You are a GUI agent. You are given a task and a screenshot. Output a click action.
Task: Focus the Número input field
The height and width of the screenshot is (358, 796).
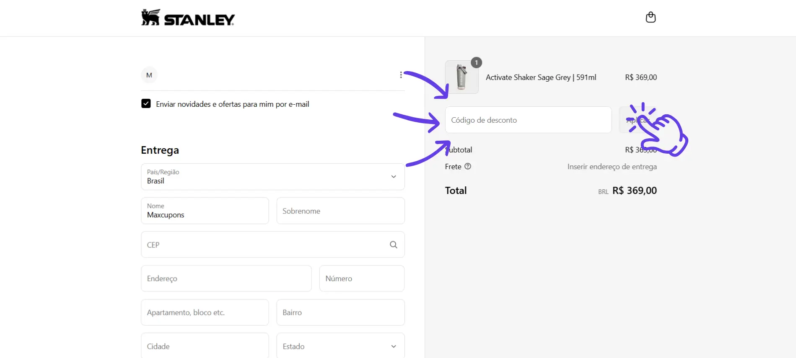(x=362, y=278)
